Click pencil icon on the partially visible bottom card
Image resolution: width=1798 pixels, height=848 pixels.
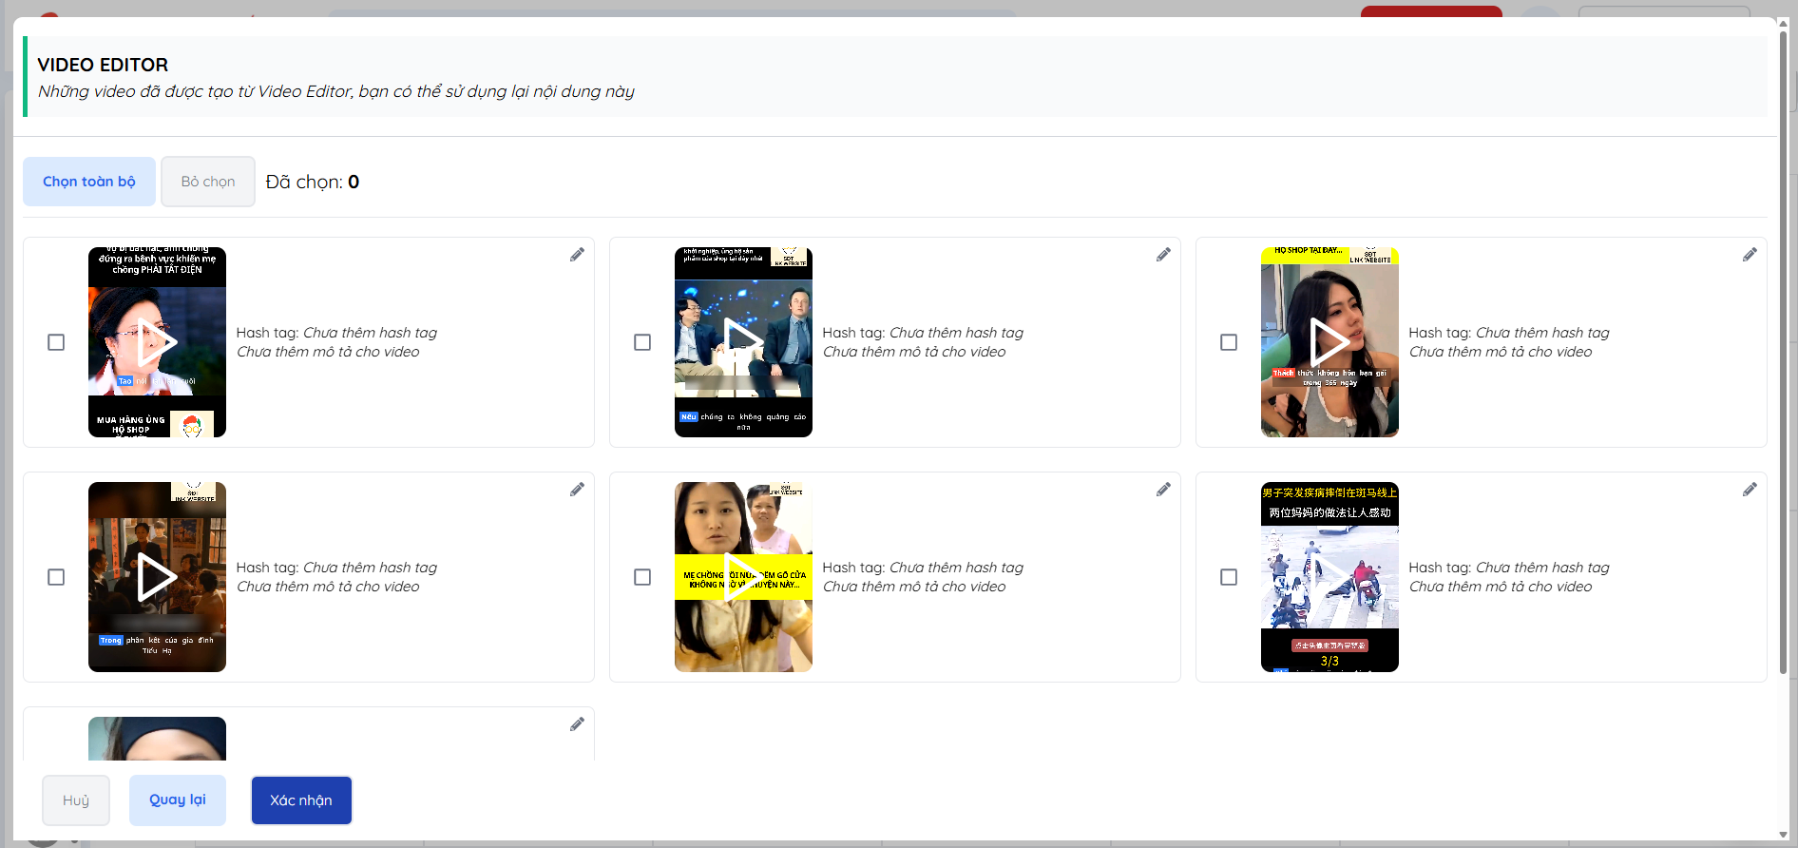click(577, 724)
